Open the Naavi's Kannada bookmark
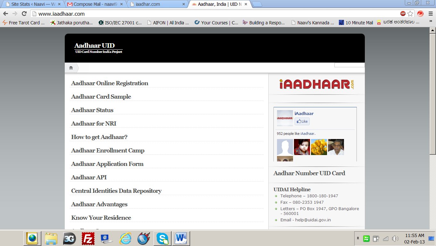 313,23
